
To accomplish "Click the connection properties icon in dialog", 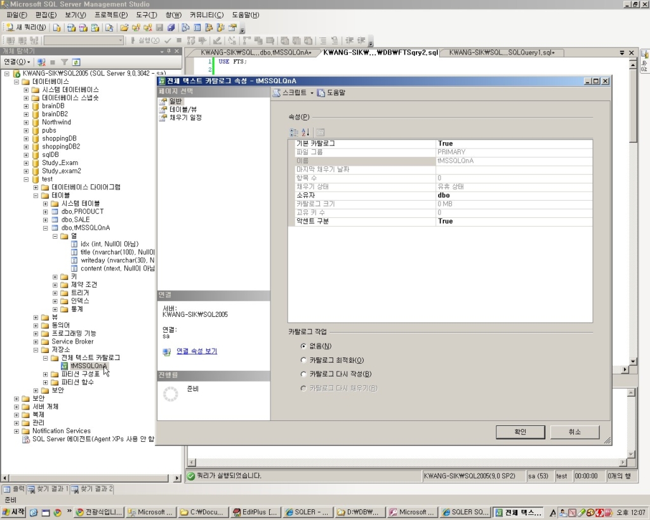I will point(167,352).
